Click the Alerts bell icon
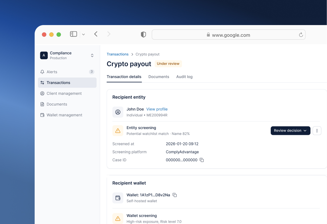Screen dimensions: 327x224 (42, 72)
